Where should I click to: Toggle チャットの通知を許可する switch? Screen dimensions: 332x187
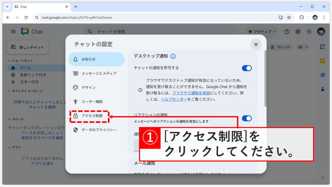pos(247,68)
